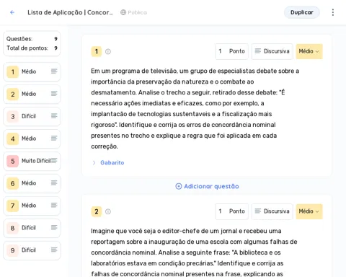Open the three-dot more options menu
This screenshot has height=277, width=346.
pyautogui.click(x=333, y=12)
